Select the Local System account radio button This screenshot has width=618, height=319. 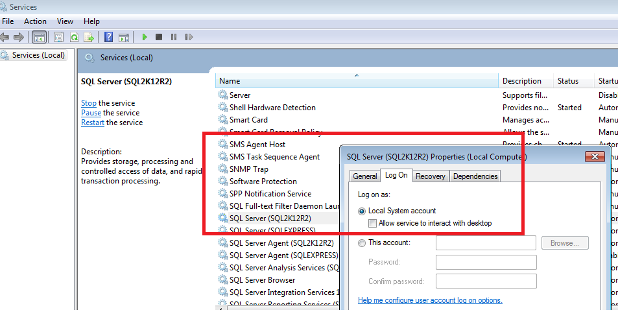pos(361,211)
